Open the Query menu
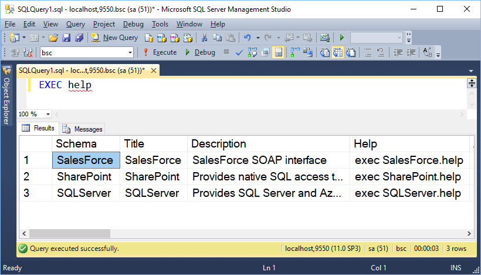Screen dimensions: 481x275 76,24
